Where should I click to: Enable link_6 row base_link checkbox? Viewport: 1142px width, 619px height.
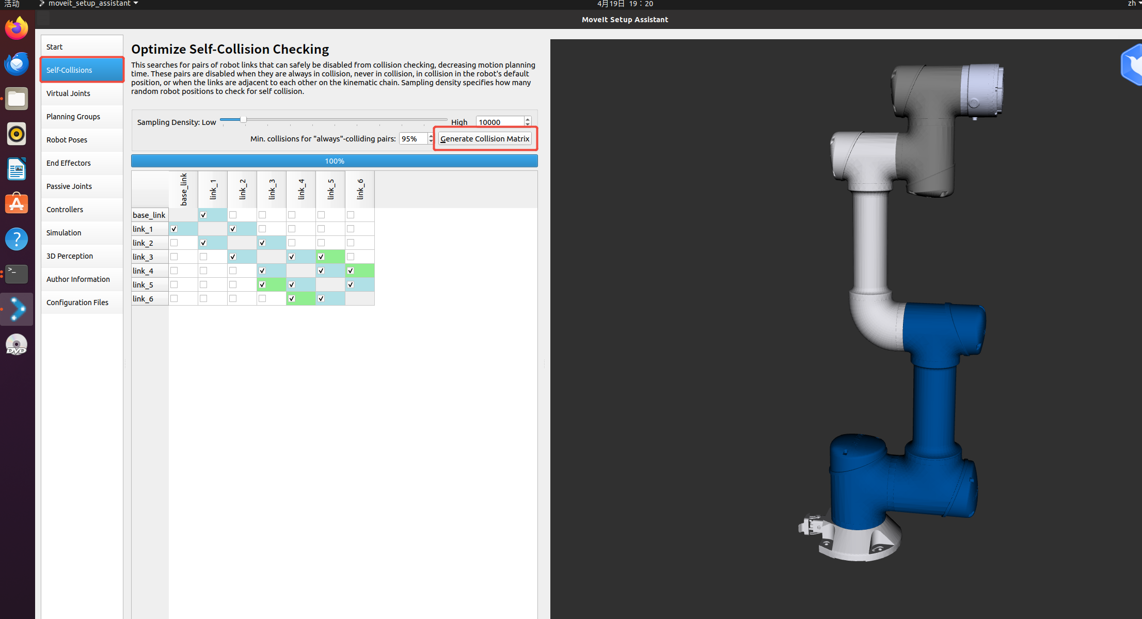click(174, 298)
